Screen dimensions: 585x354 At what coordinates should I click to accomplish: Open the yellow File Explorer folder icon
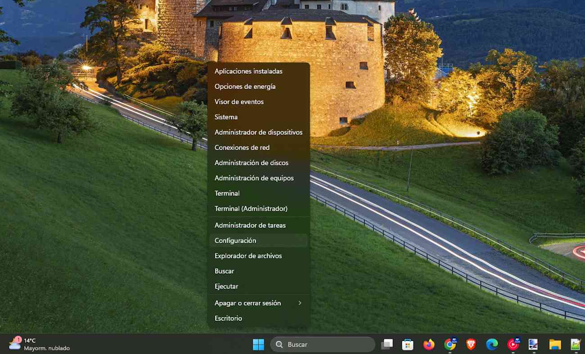coord(555,345)
